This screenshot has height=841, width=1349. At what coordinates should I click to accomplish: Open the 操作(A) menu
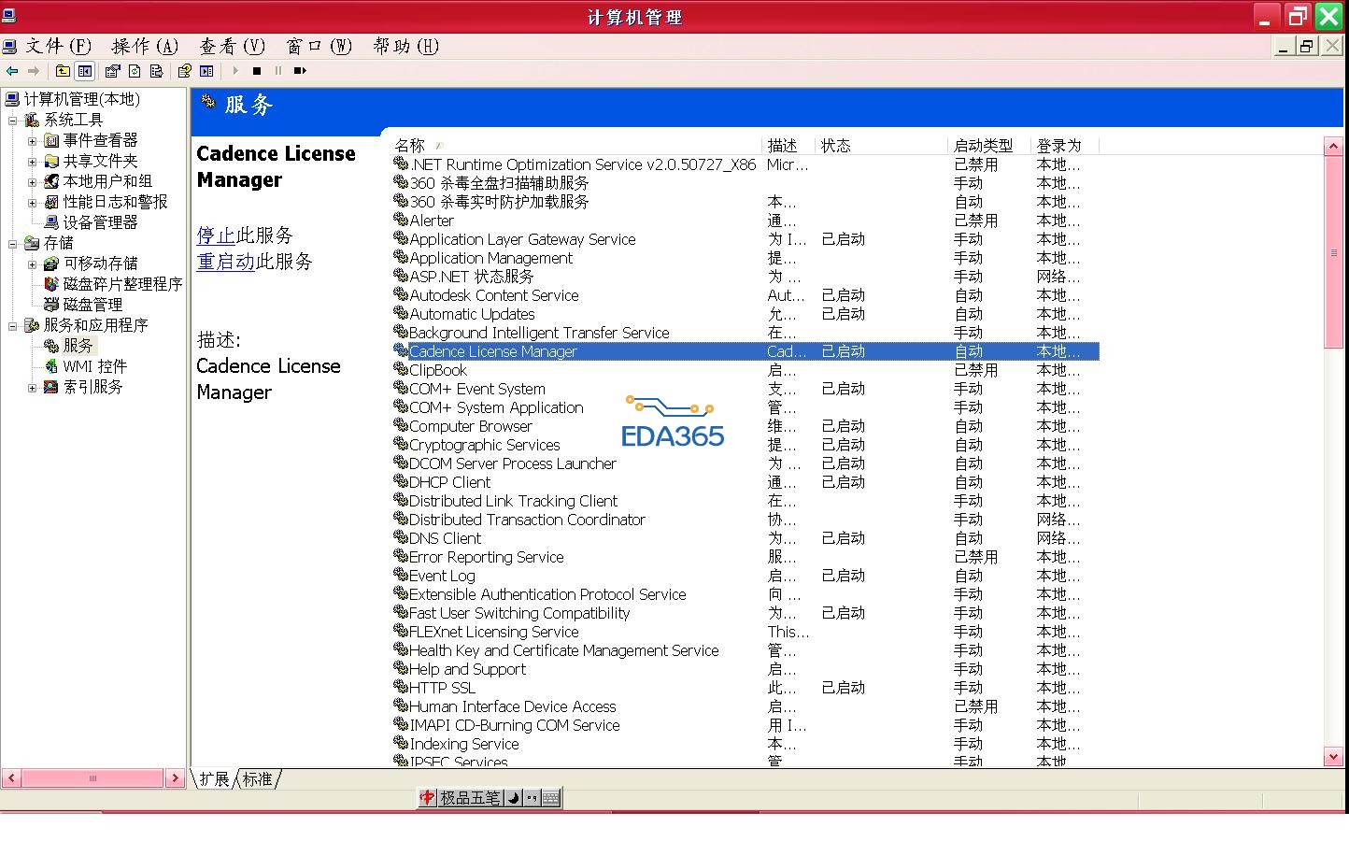click(145, 46)
